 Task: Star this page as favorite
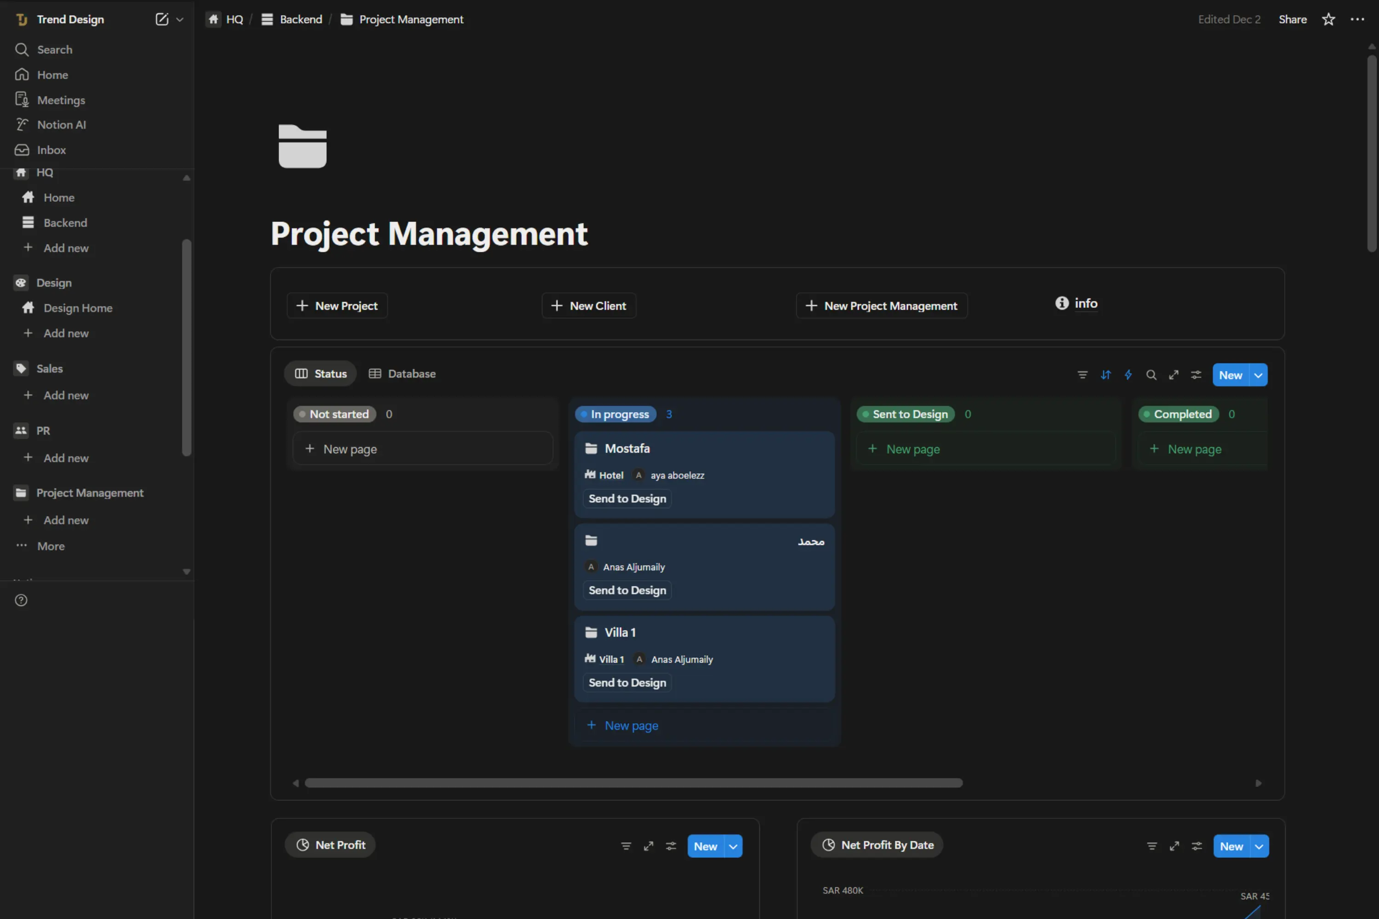tap(1328, 19)
